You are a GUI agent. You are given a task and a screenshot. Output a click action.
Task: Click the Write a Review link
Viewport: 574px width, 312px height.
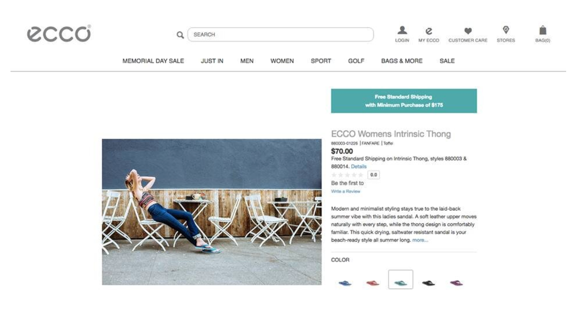point(346,191)
